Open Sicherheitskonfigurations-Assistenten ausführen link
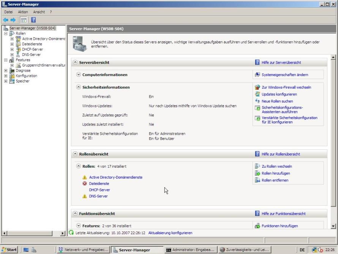338x254 pixels. click(x=282, y=110)
